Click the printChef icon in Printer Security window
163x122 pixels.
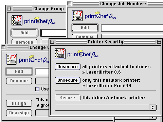click(x=60, y=54)
